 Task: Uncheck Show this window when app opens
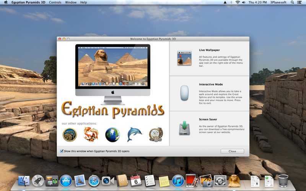pyautogui.click(x=62, y=151)
